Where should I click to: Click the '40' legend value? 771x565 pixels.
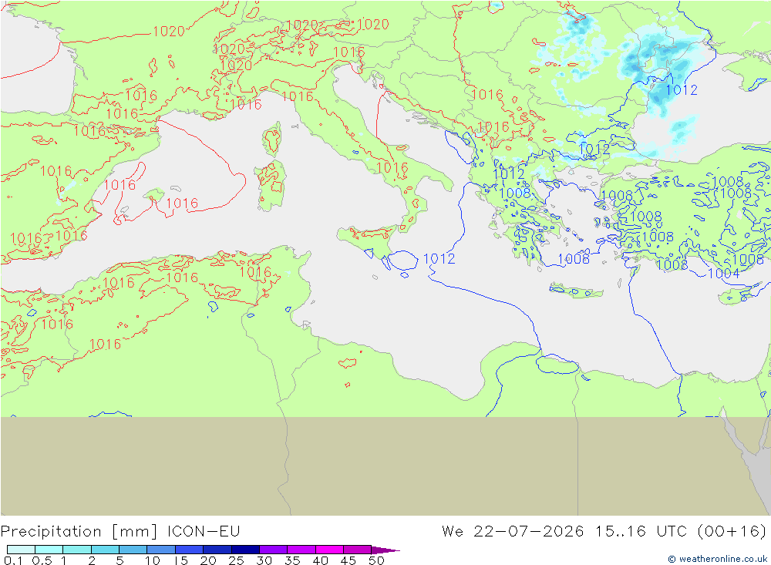(x=321, y=560)
